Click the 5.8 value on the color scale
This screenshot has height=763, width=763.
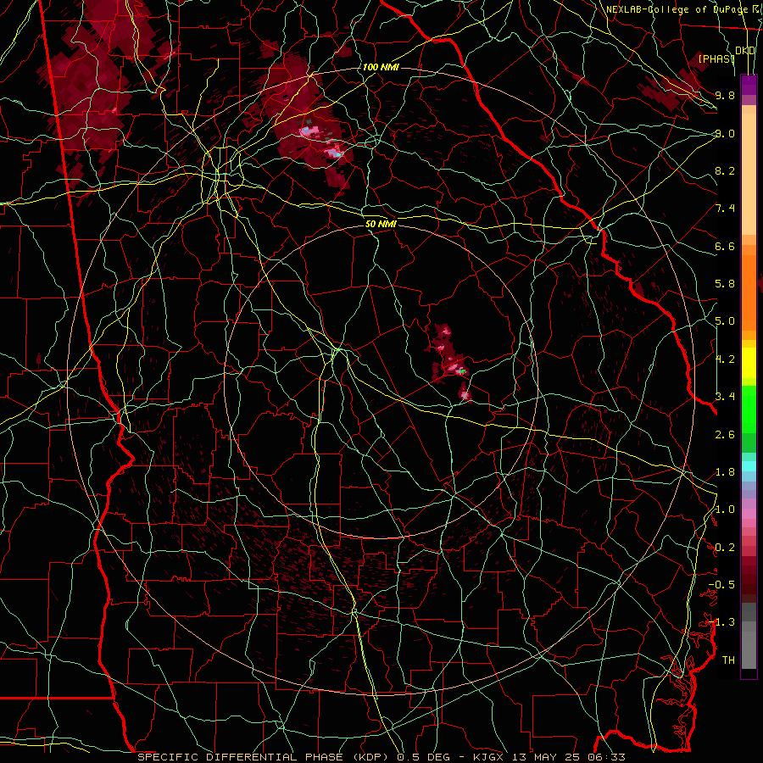[x=725, y=284]
